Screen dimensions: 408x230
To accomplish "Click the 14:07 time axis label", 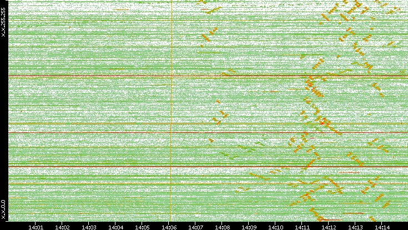I will [x=195, y=227].
